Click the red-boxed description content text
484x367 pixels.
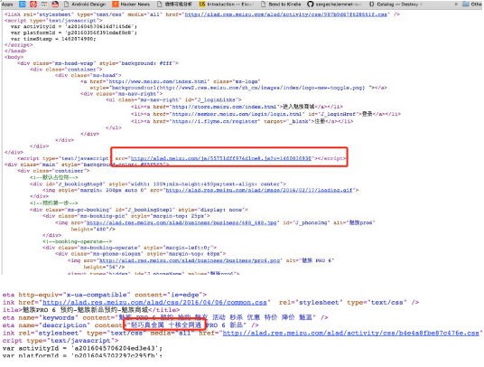(164, 325)
